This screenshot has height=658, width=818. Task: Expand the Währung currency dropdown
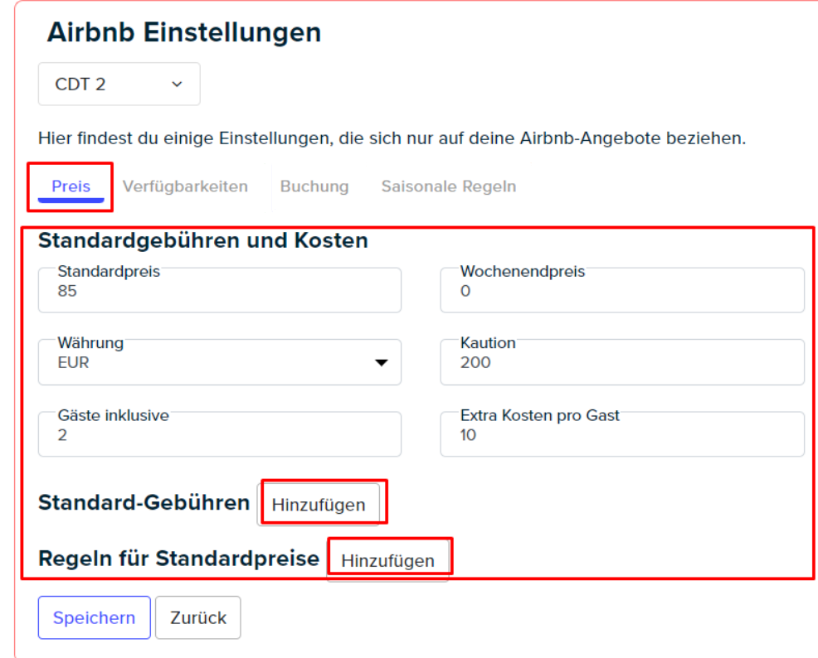pyautogui.click(x=220, y=362)
